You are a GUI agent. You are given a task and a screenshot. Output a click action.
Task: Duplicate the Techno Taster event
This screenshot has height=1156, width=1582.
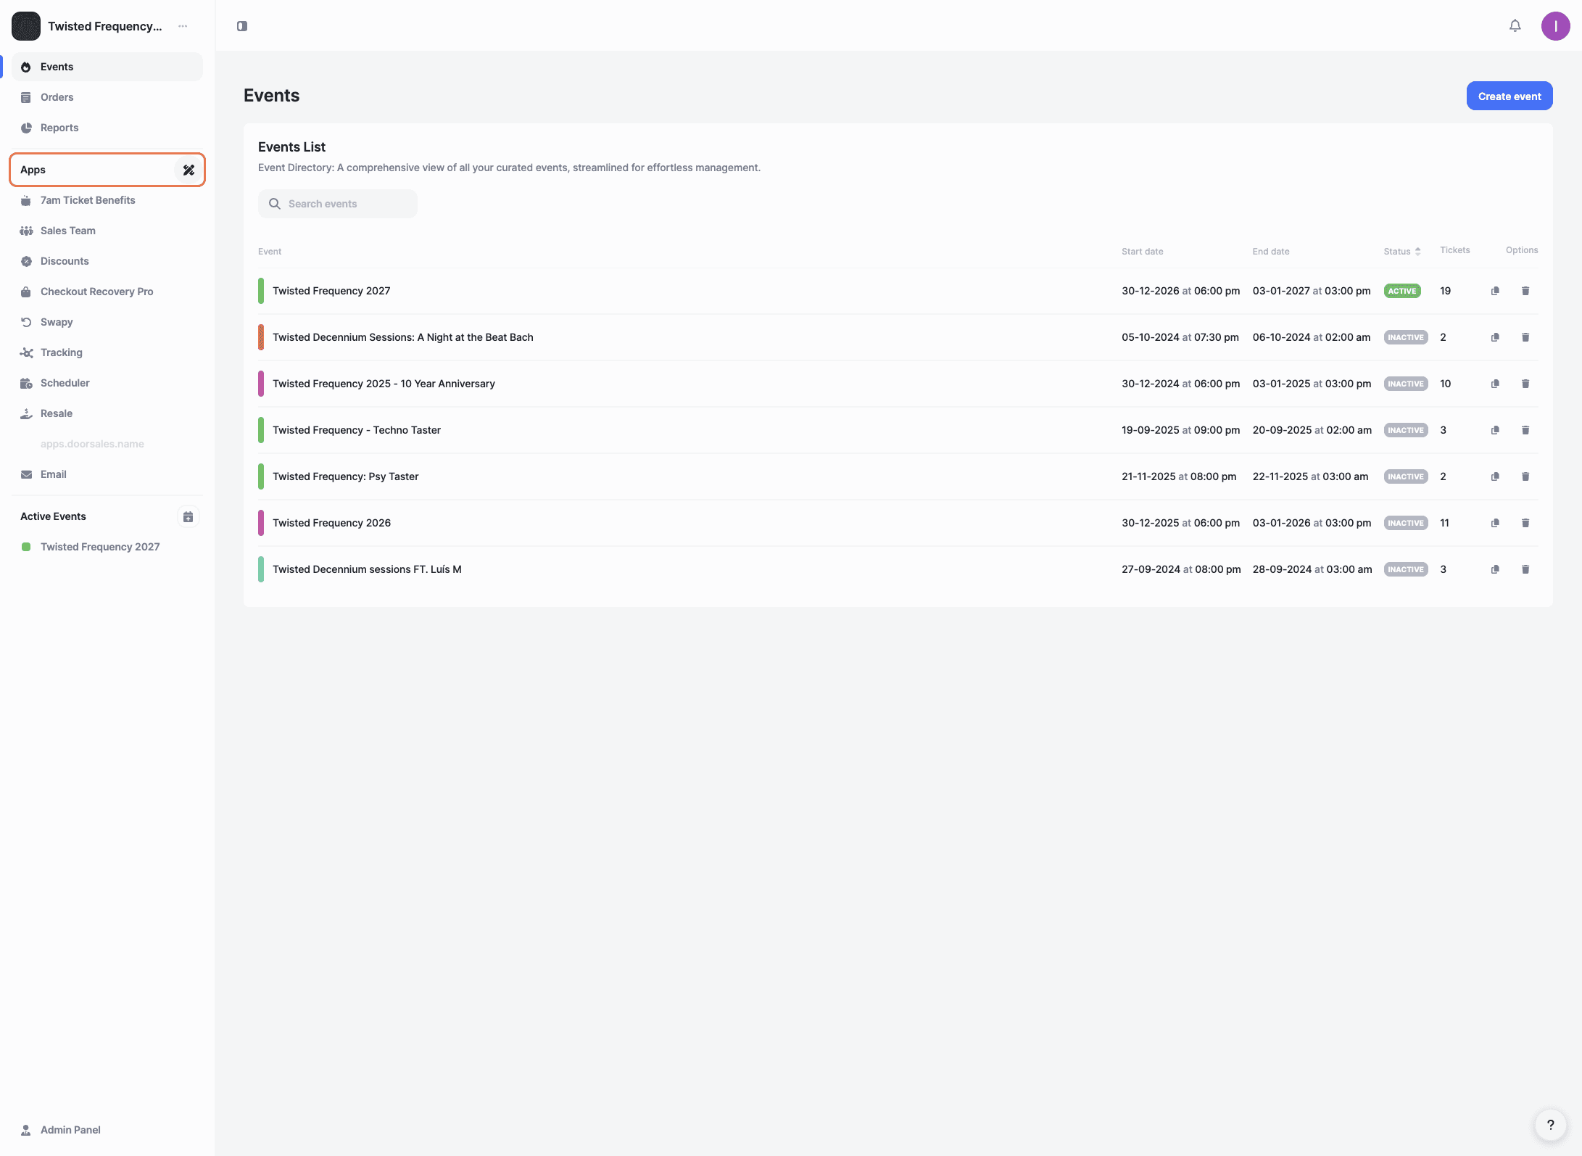pos(1495,430)
